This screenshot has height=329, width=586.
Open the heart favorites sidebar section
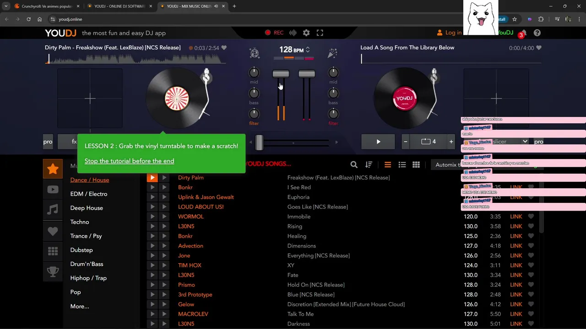[x=53, y=231]
